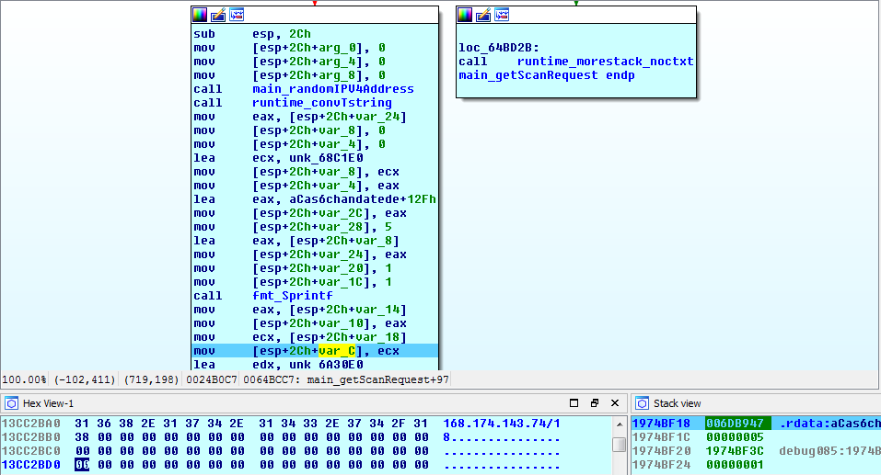The image size is (881, 475).
Task: Click set node color icon in main block
Action: tap(200, 15)
